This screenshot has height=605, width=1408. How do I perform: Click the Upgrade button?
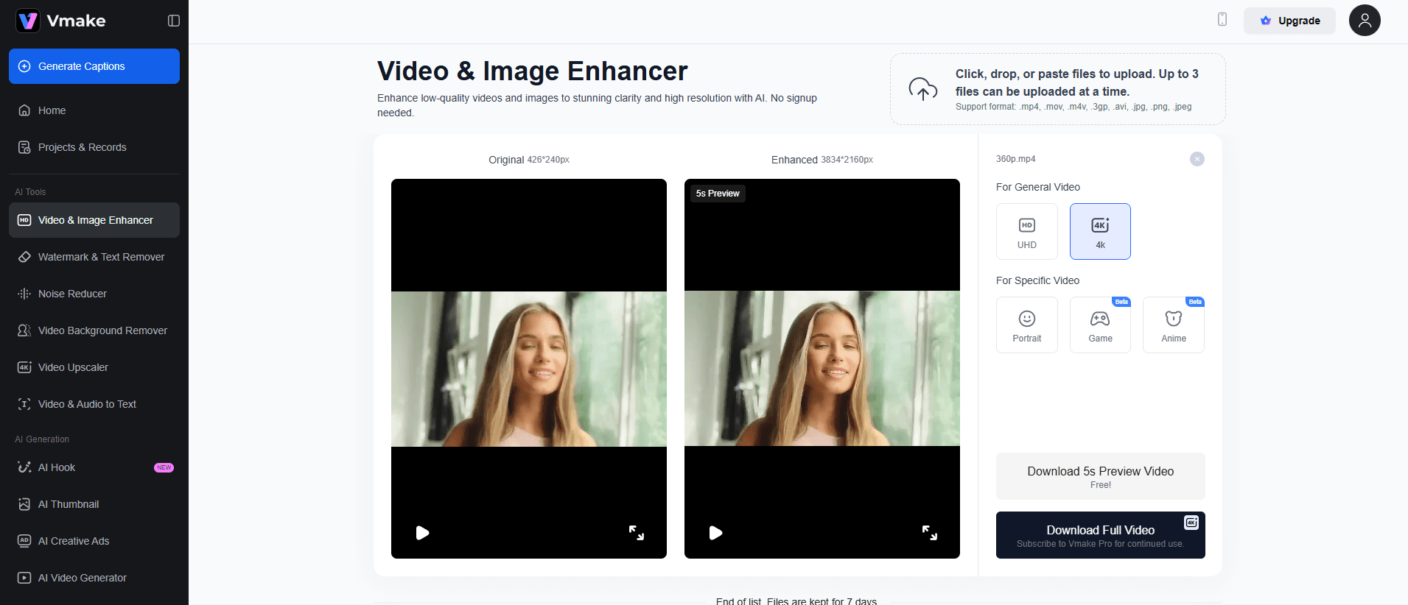pyautogui.click(x=1289, y=21)
